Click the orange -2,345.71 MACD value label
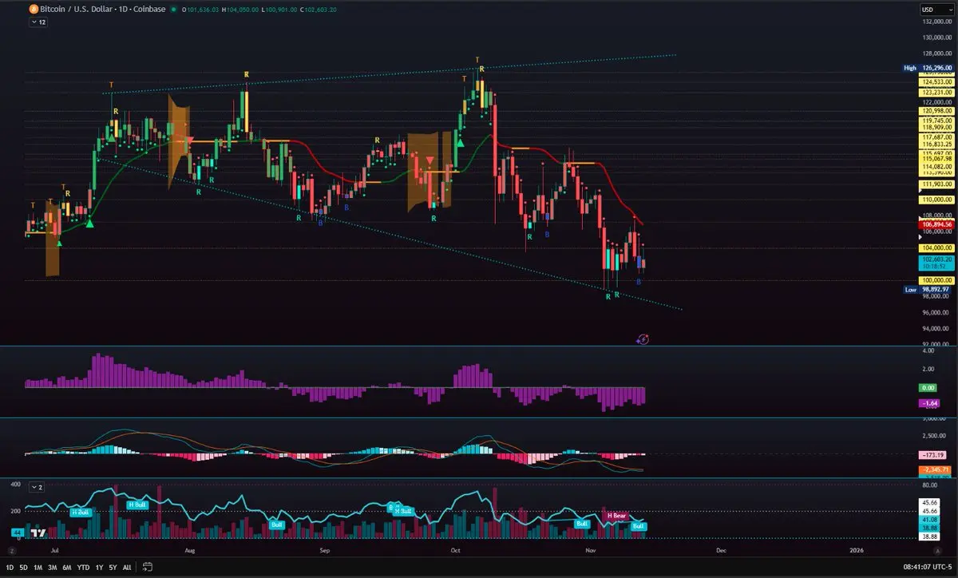This screenshot has height=578, width=958. [x=936, y=469]
